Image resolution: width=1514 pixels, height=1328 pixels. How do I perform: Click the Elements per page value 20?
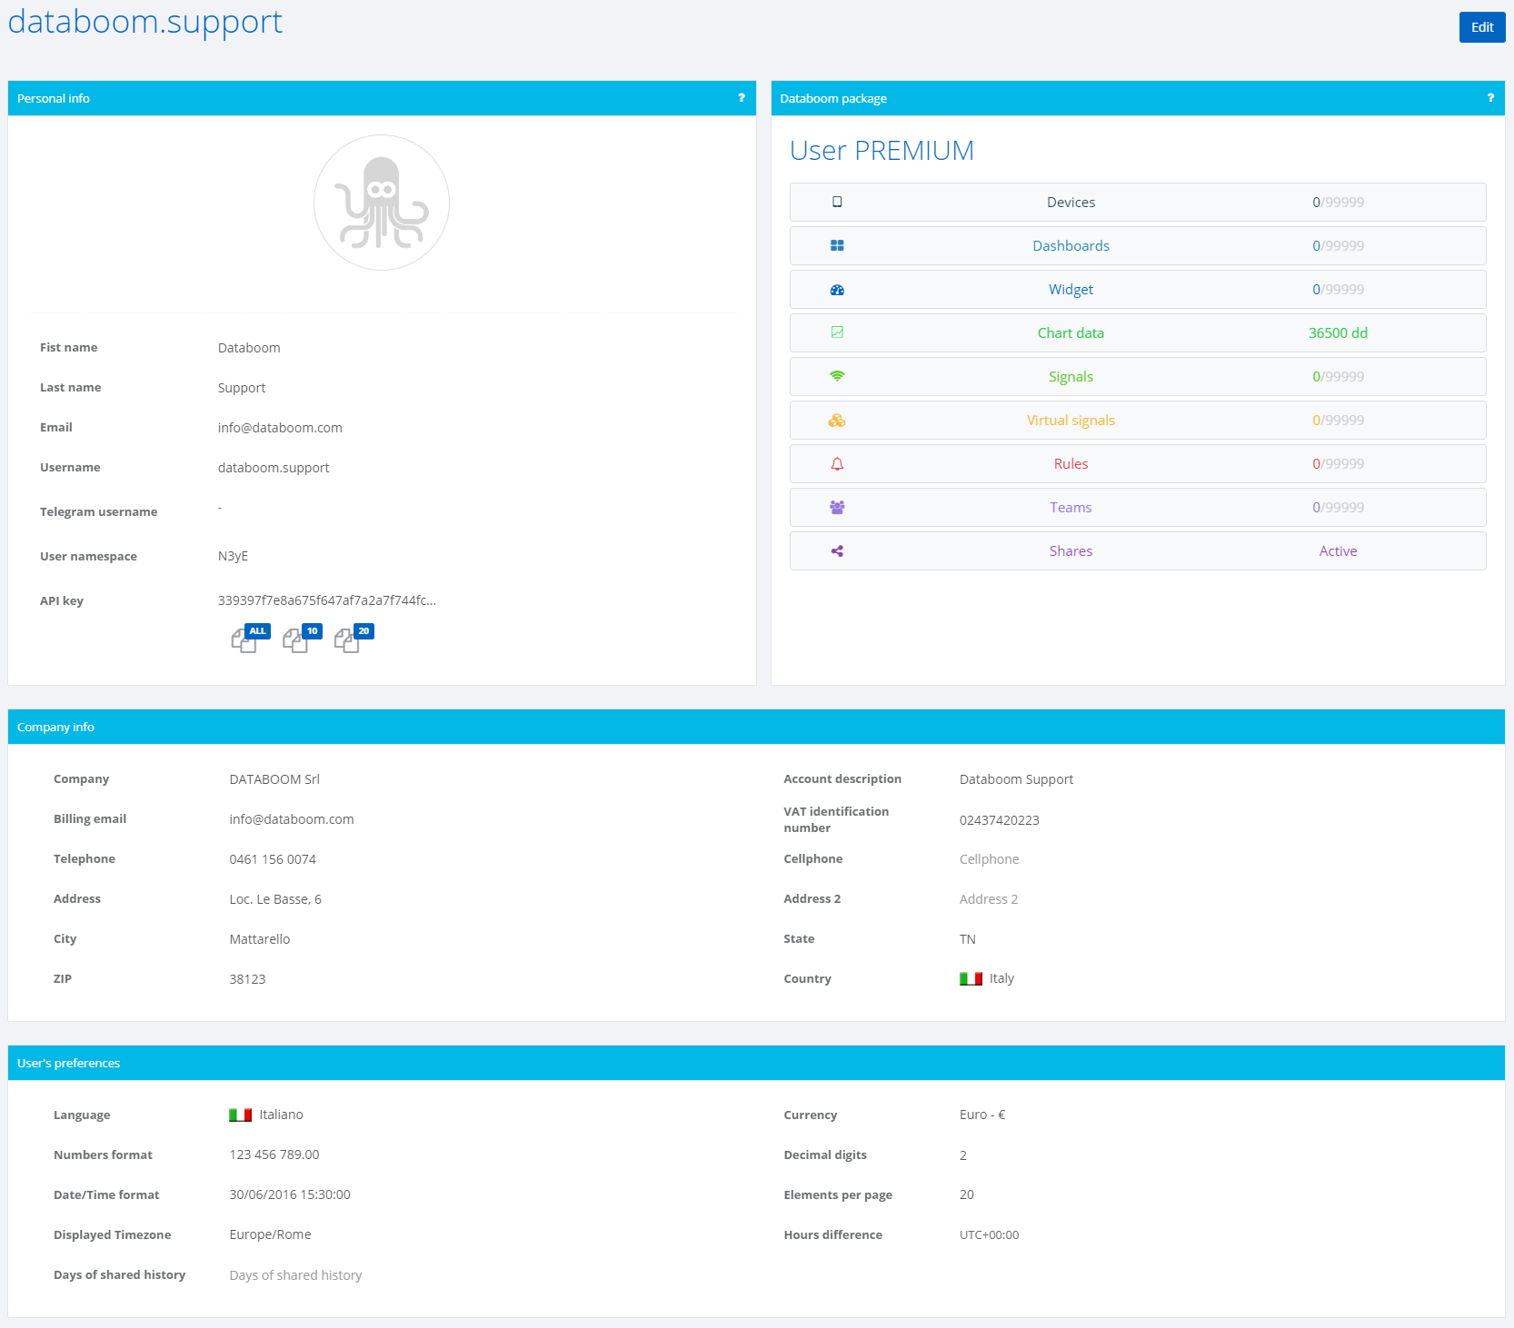coord(967,1194)
